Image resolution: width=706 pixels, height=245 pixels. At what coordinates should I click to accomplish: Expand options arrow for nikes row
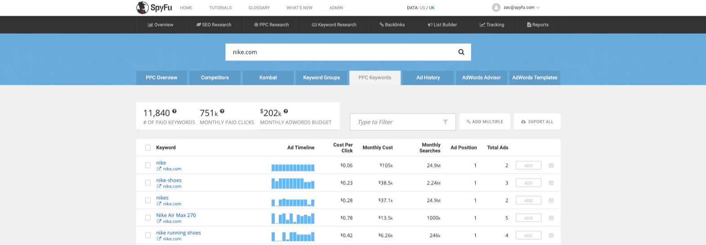point(551,201)
